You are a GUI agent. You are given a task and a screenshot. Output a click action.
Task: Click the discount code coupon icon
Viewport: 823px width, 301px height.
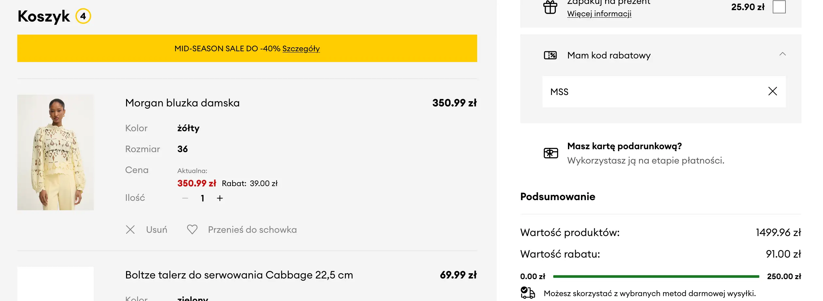[x=550, y=55]
